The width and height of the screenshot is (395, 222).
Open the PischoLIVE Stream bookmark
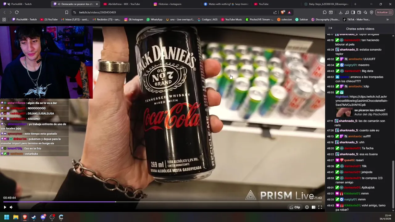(x=260, y=19)
